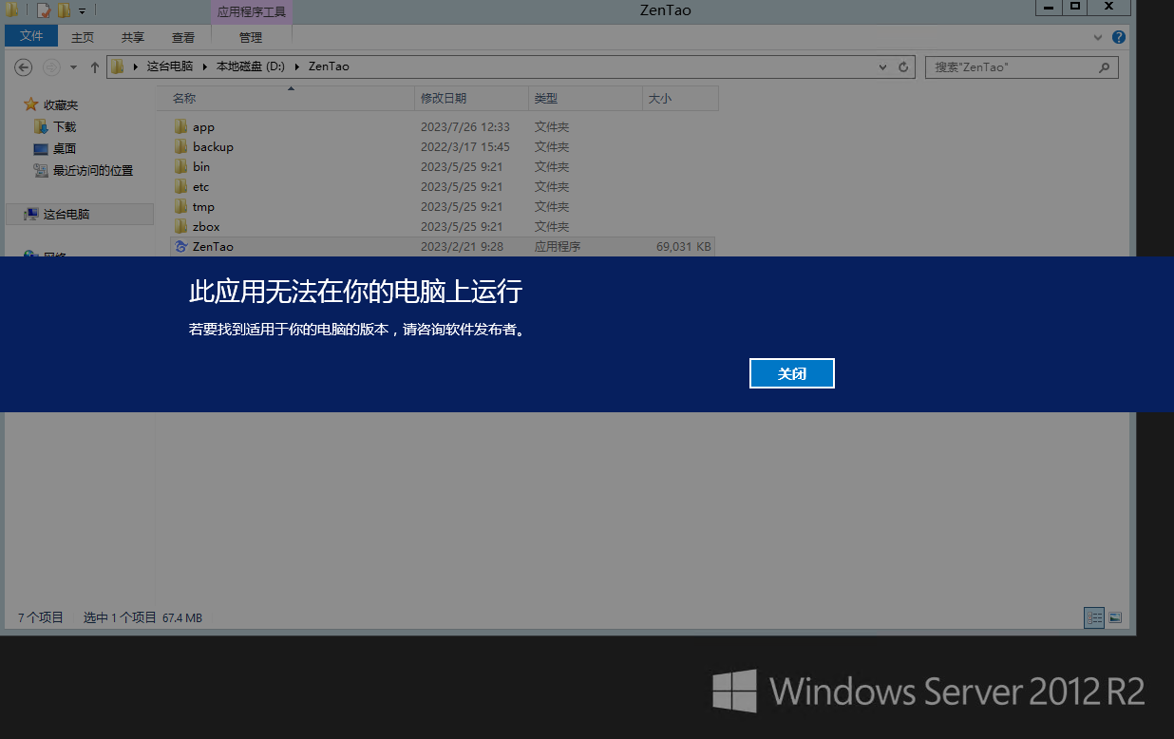Click the 2023/7/26 12:33 date cell

coord(465,126)
